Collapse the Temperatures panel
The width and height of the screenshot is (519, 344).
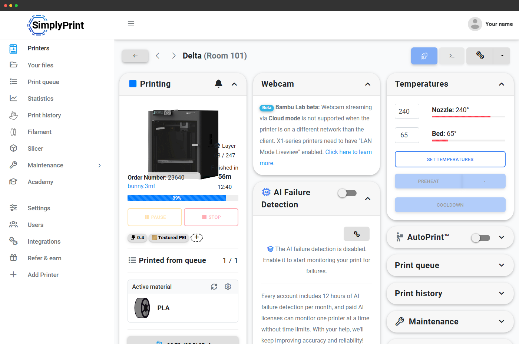coord(502,84)
